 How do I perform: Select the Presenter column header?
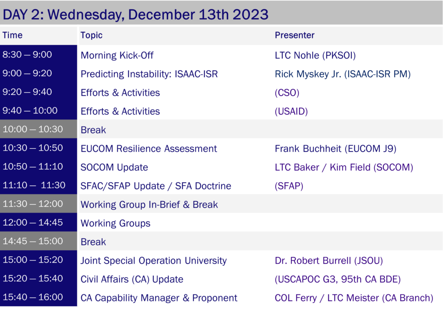point(294,35)
